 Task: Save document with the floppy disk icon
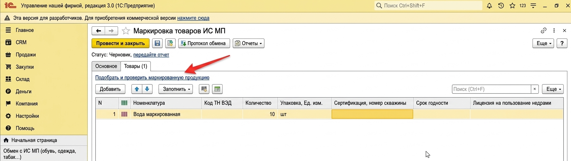coord(157,43)
